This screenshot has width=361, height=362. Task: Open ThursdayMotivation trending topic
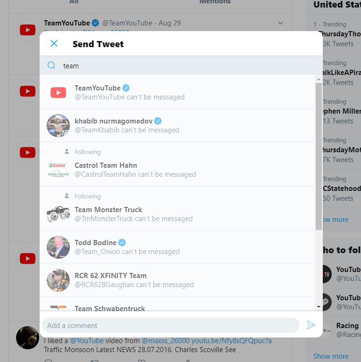click(x=342, y=150)
